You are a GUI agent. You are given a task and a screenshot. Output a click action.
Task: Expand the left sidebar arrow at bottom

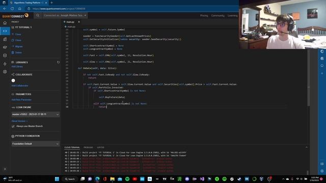(5, 169)
